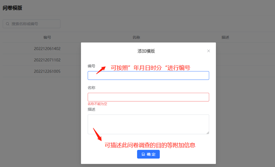
Task: Click the 问卷模版 page title
Action: pos(12,8)
